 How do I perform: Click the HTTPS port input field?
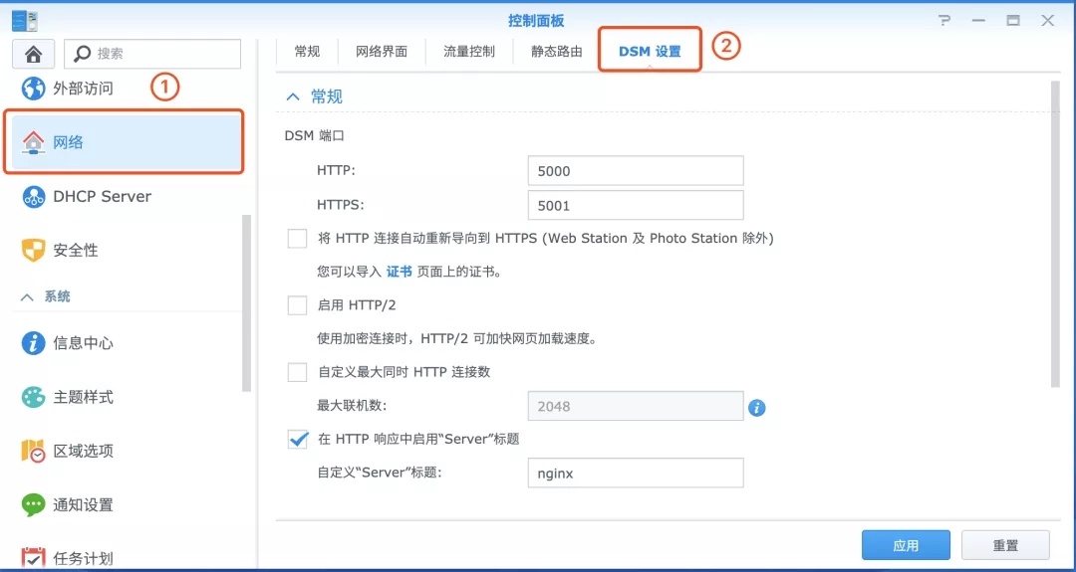[636, 205]
